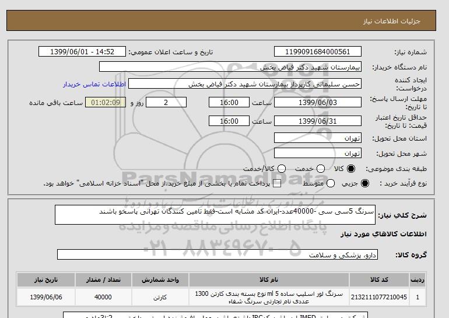The image size is (449, 318).
Task: Click the ردیف column header
Action: (x=417, y=280)
